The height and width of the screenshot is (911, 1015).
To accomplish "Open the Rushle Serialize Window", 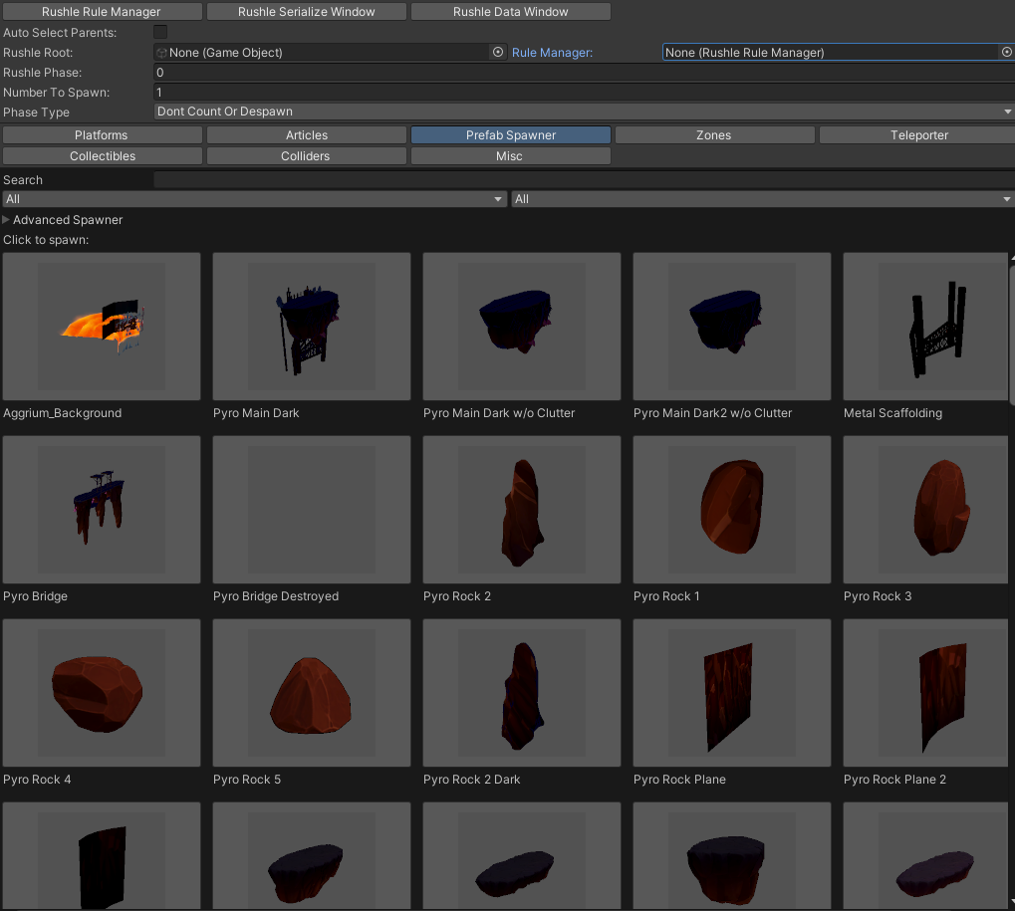I will point(307,12).
